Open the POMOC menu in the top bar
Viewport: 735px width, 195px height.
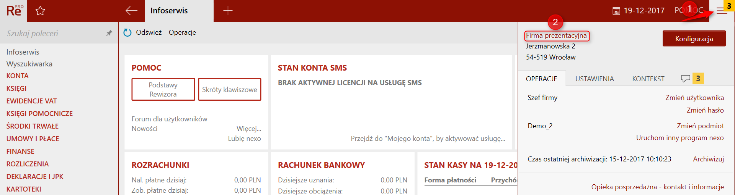click(x=689, y=10)
